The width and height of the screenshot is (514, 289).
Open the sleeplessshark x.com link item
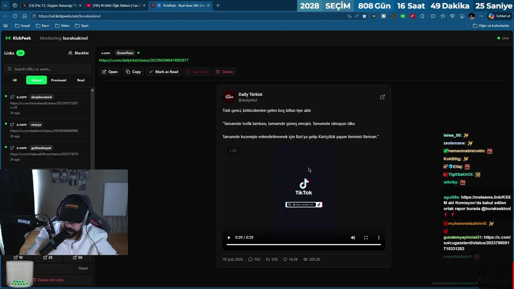coord(45,104)
